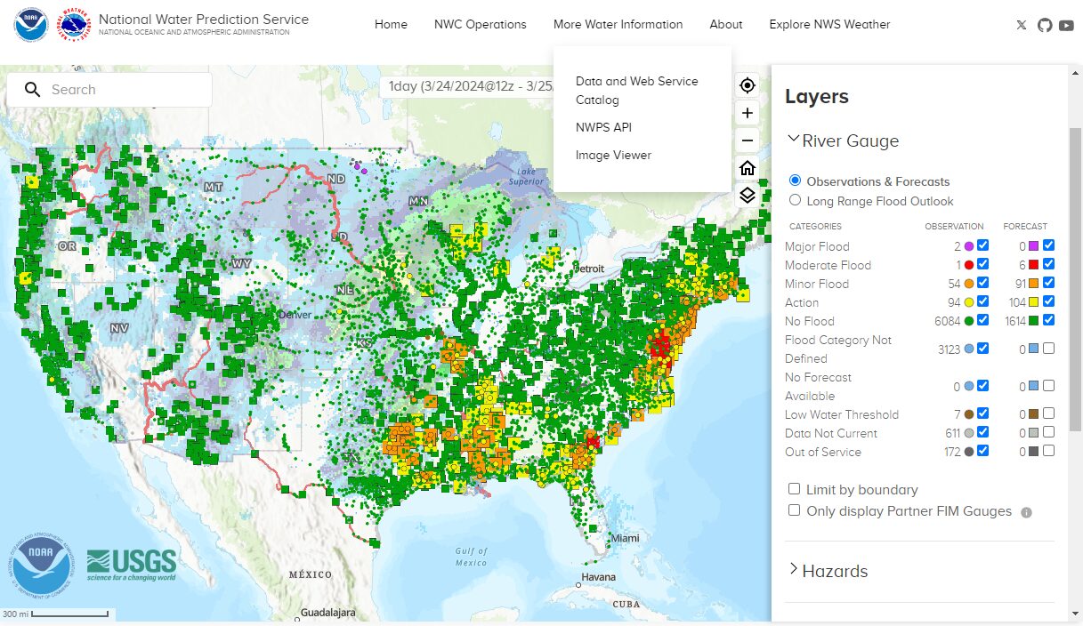Check Only display Partner FIM Gauges

(x=794, y=511)
